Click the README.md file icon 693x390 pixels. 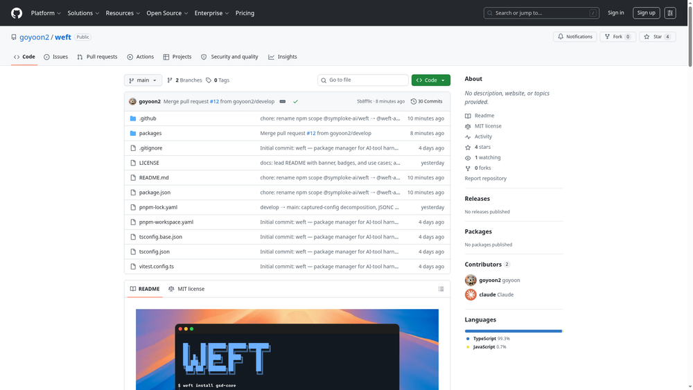[x=133, y=177]
